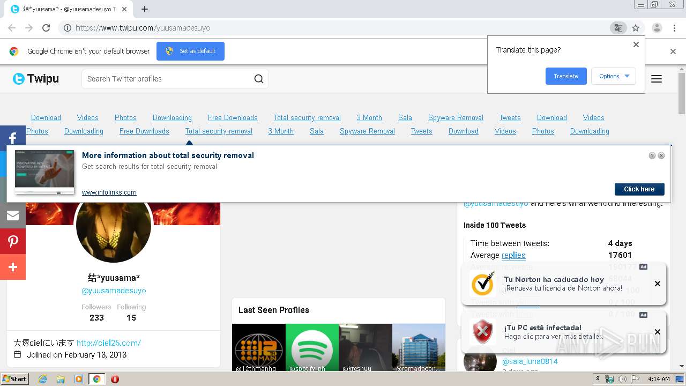Close the Translate this page popup

tap(636, 44)
